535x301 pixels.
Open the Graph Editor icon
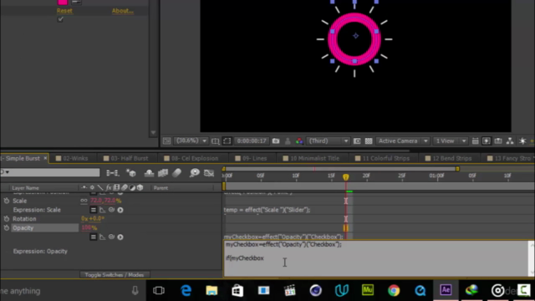click(209, 173)
